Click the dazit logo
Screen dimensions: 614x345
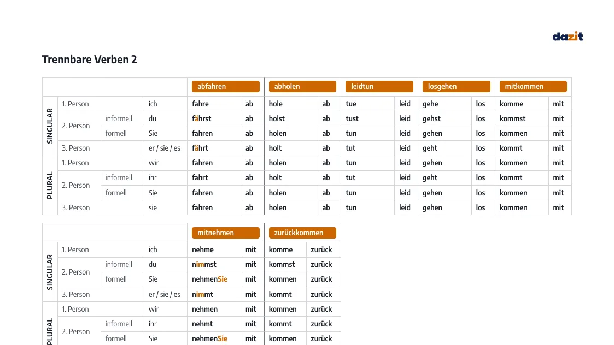tap(568, 37)
